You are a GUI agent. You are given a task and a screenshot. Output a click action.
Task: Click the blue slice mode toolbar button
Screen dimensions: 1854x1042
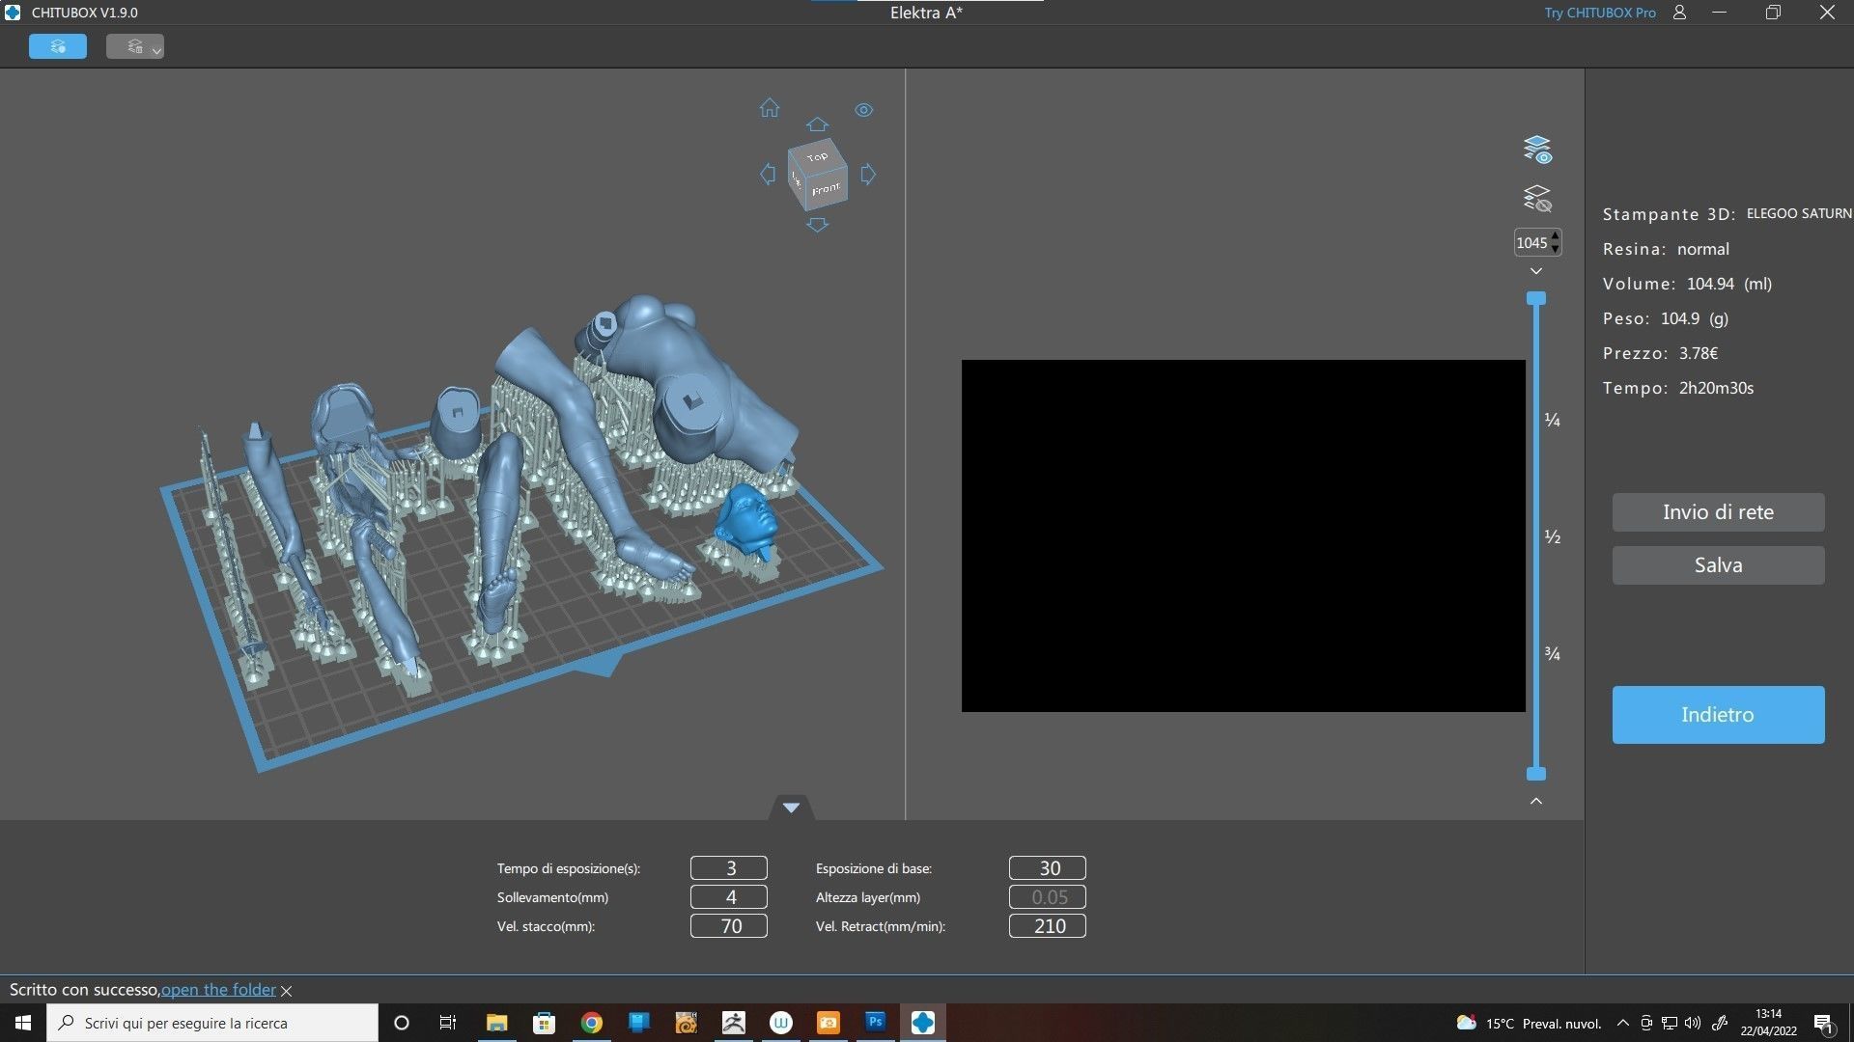(58, 46)
